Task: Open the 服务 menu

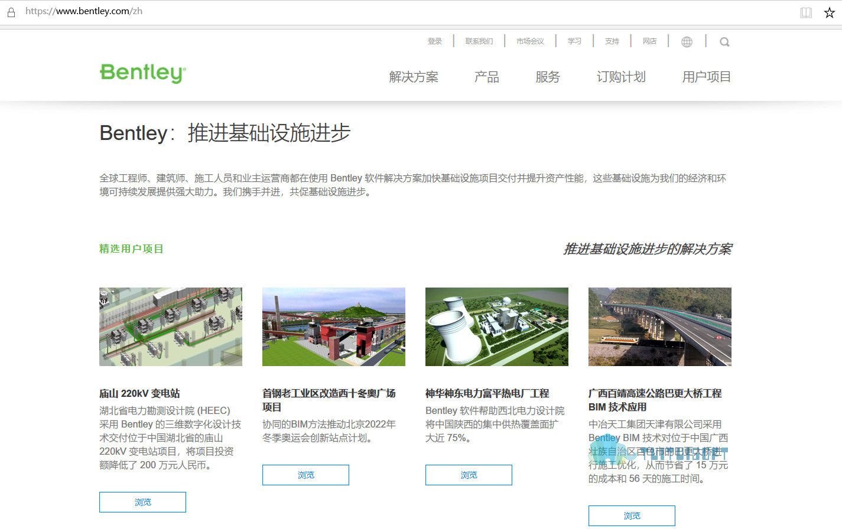Action: (x=548, y=77)
